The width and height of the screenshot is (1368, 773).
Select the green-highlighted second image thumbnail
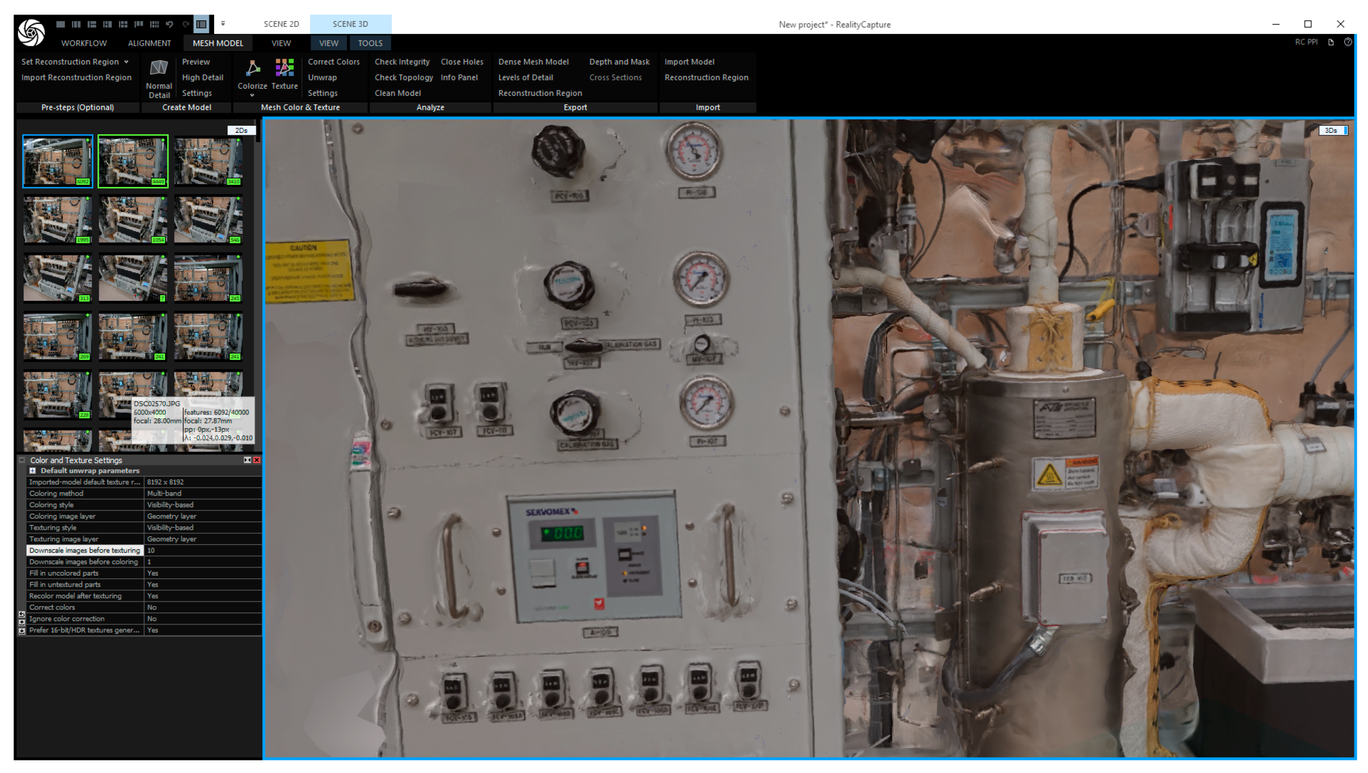pyautogui.click(x=133, y=161)
